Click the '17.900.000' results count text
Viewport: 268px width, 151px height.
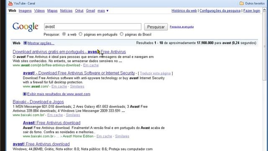click(205, 43)
